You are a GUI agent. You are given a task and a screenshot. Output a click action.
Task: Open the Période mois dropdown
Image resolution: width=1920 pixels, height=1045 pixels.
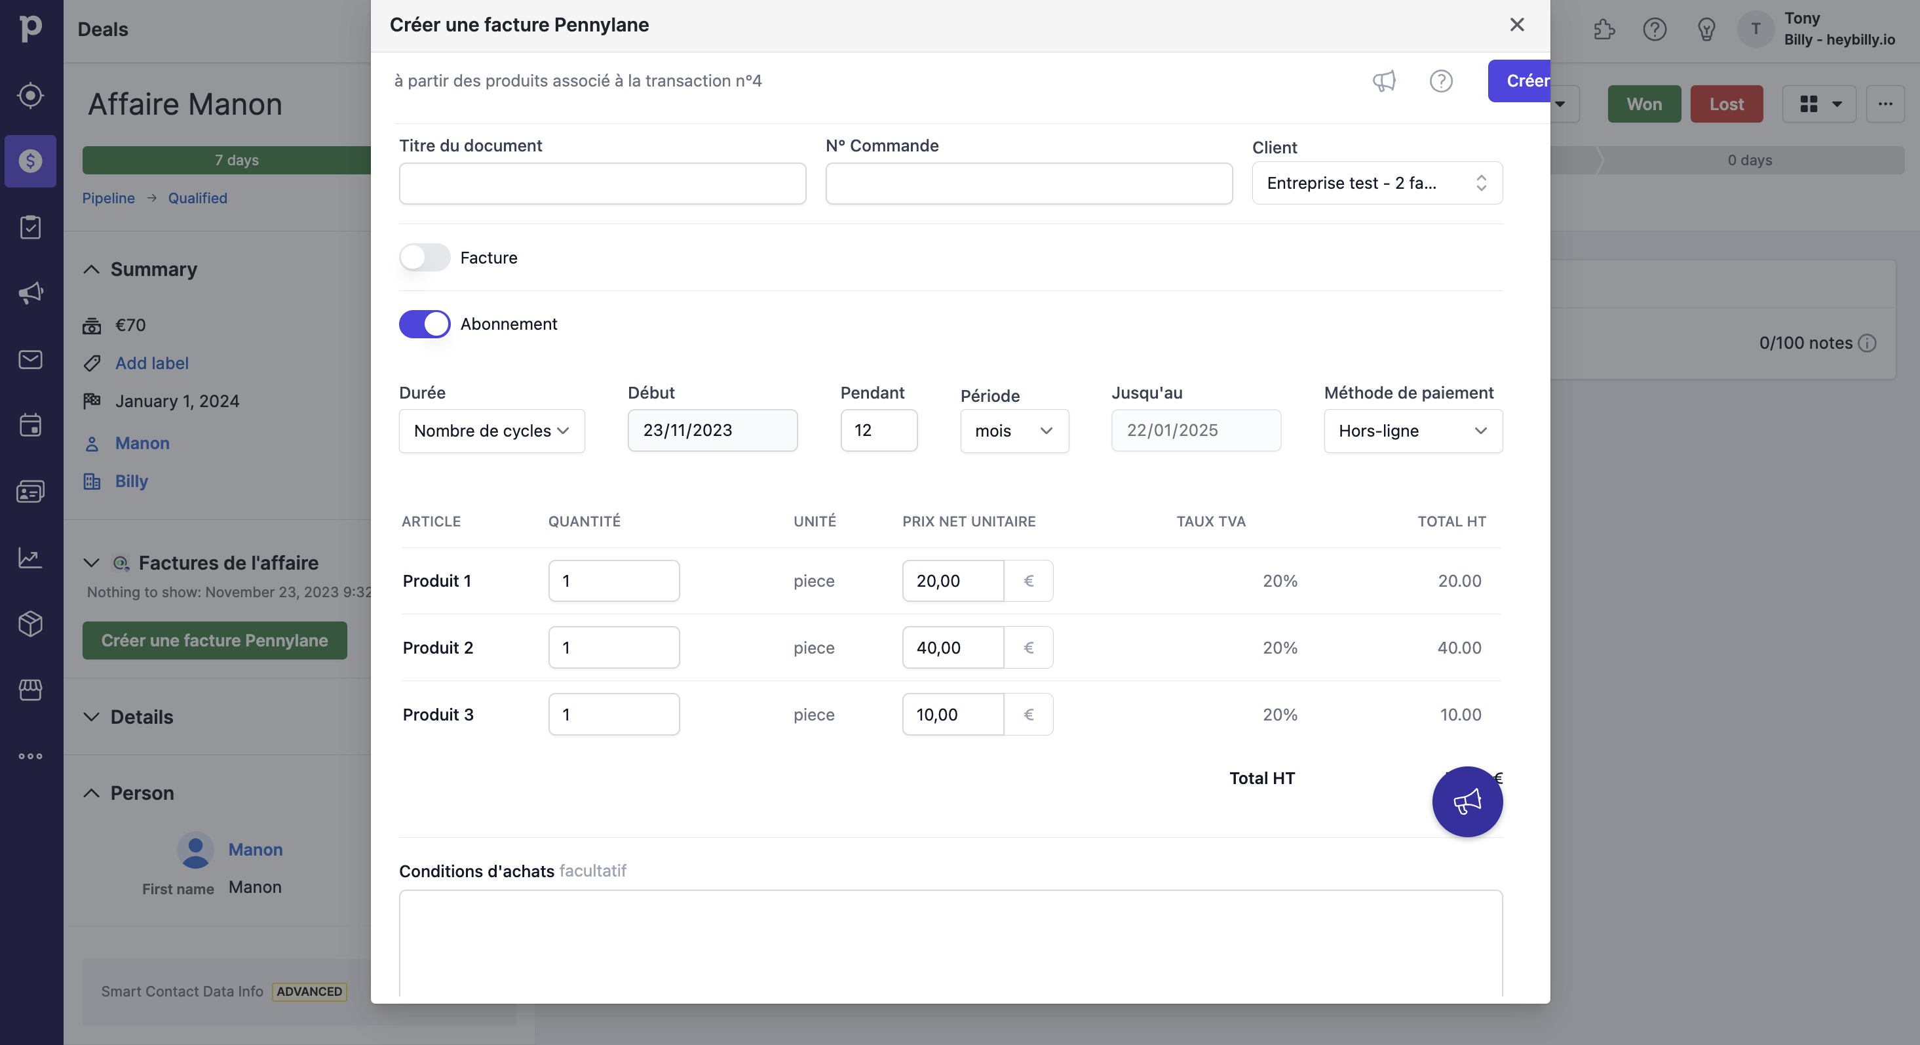tap(1014, 430)
